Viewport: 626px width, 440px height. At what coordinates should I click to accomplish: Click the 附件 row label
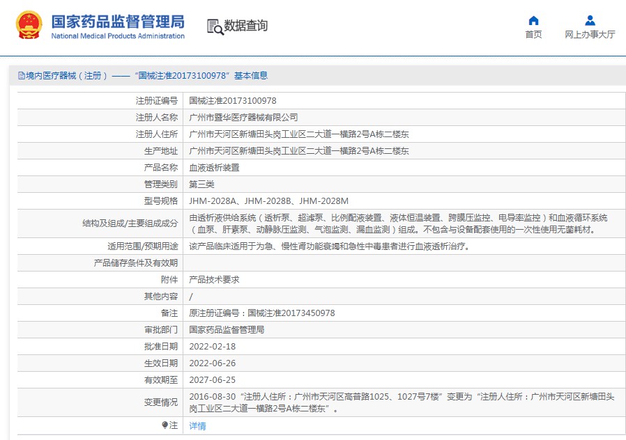(x=169, y=280)
